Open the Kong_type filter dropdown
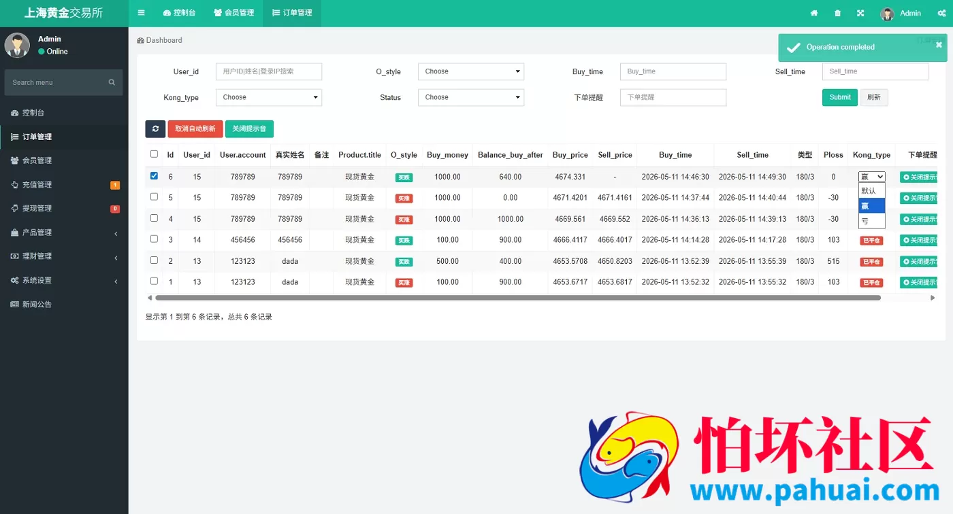The width and height of the screenshot is (953, 514). point(269,97)
